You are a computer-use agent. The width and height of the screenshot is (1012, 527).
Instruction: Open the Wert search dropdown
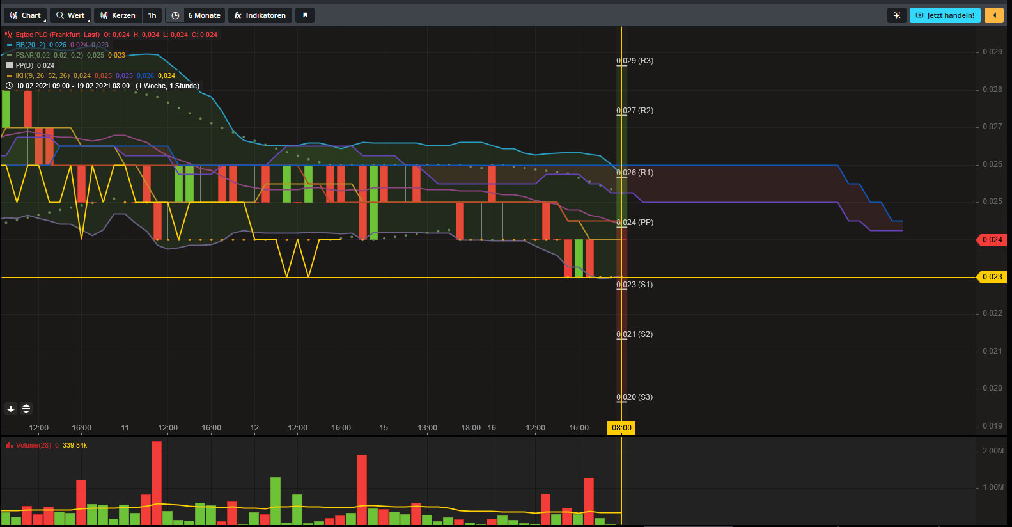[70, 15]
